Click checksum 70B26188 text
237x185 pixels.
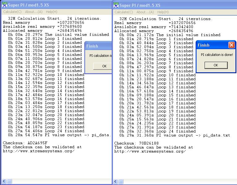tap(149, 143)
